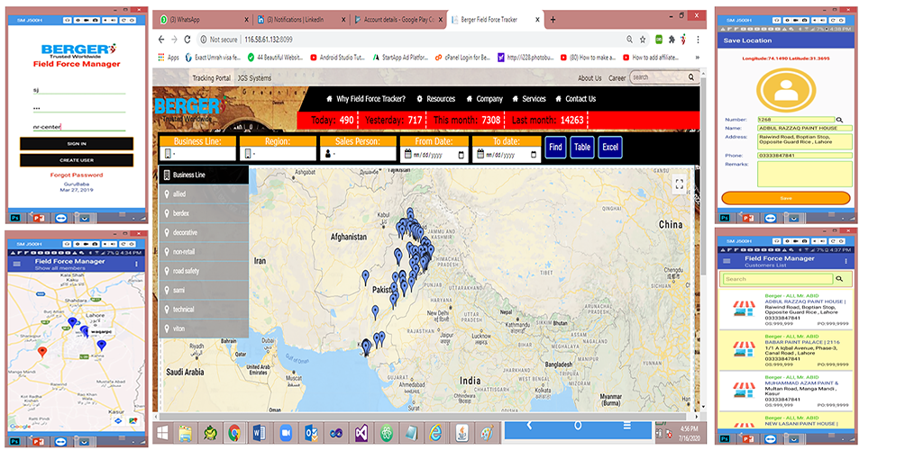The width and height of the screenshot is (923, 450).
Task: Click the zoom magnifier in the address bar
Action: point(629,40)
